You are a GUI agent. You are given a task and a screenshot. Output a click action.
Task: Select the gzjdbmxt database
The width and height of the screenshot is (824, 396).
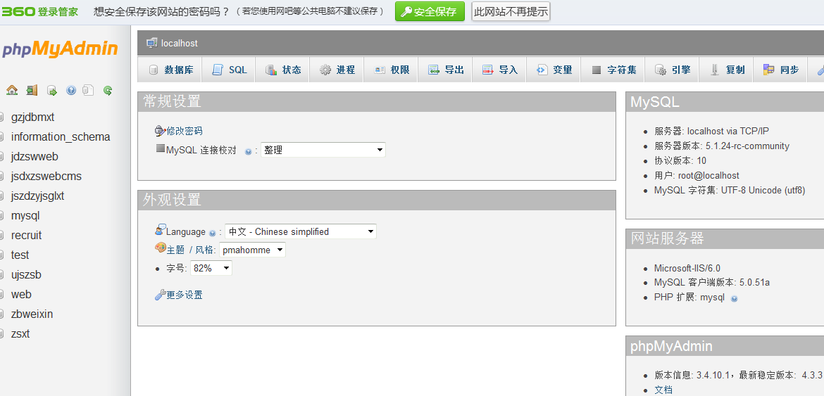click(32, 117)
